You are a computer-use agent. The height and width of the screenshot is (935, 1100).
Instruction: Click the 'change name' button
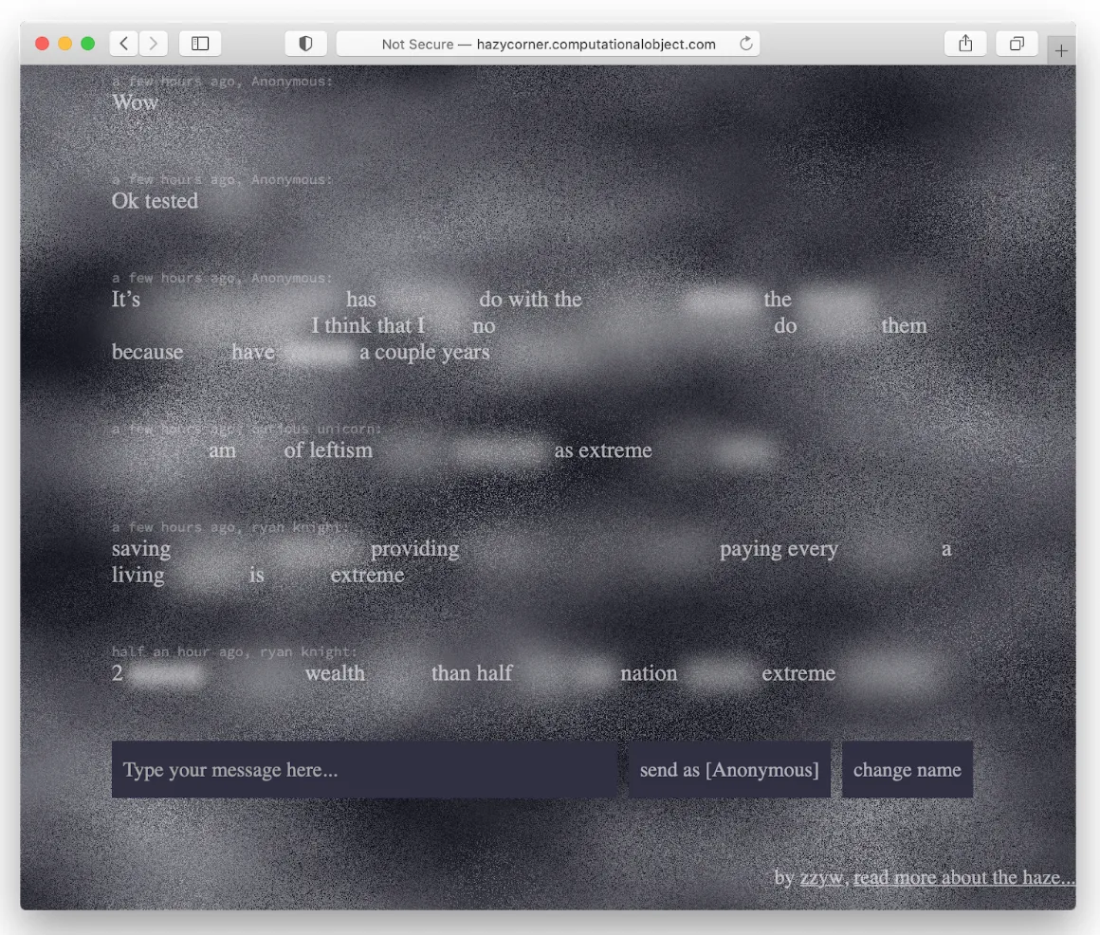(x=907, y=769)
